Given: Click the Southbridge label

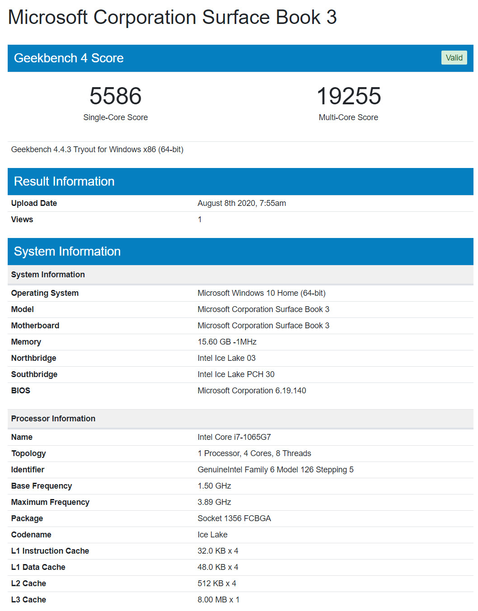Looking at the screenshot, I should pos(34,374).
